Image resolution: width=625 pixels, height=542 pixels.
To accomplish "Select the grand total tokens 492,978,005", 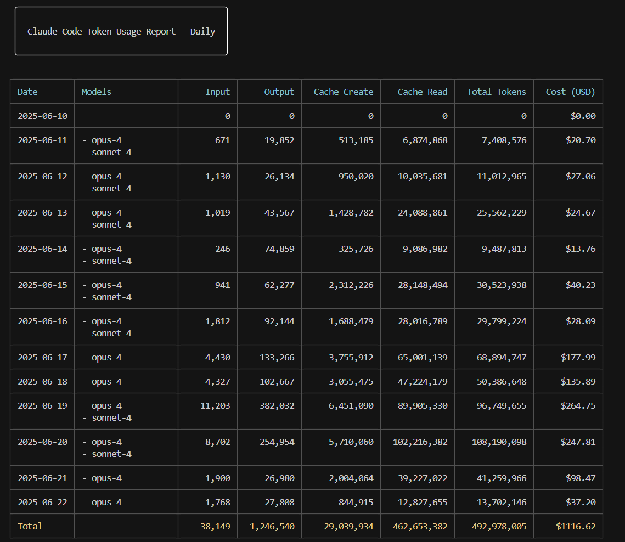I will (499, 526).
